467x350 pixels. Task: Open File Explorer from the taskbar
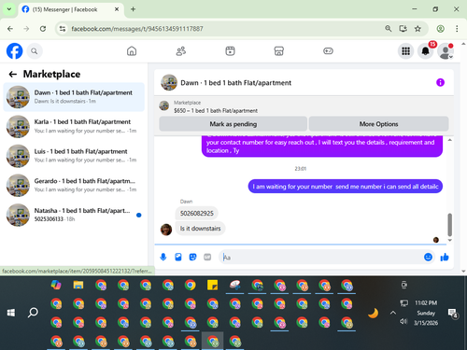[x=78, y=285]
